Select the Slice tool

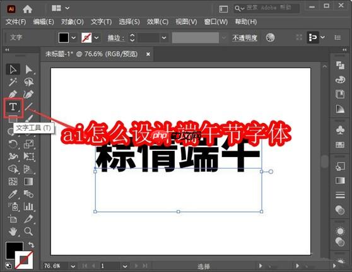(29, 219)
